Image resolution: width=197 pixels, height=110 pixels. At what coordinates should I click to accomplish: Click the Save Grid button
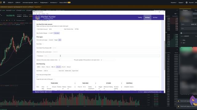[61, 71]
